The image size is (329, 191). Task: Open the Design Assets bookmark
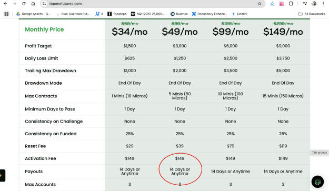pos(34,14)
